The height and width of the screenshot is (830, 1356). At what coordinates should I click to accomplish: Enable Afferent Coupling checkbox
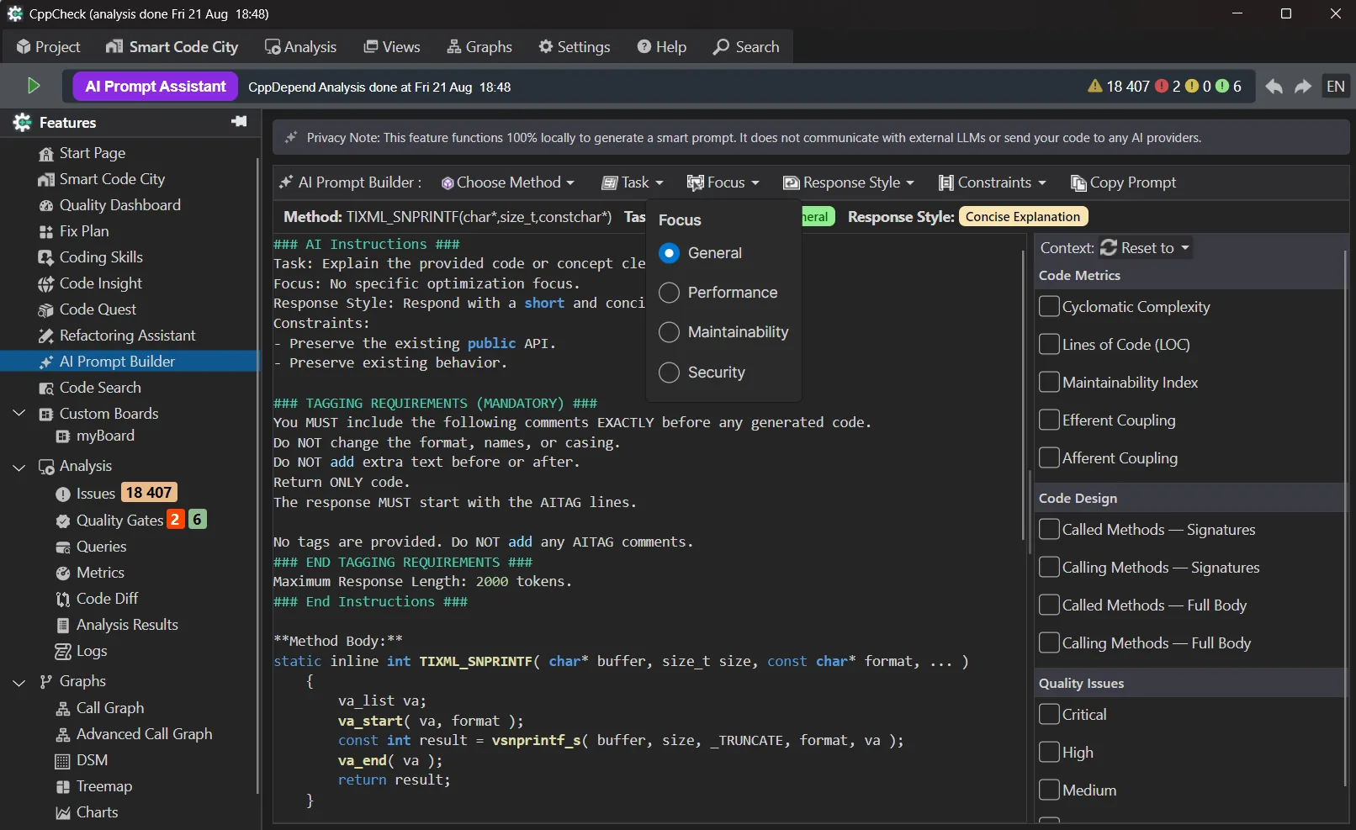pos(1049,457)
